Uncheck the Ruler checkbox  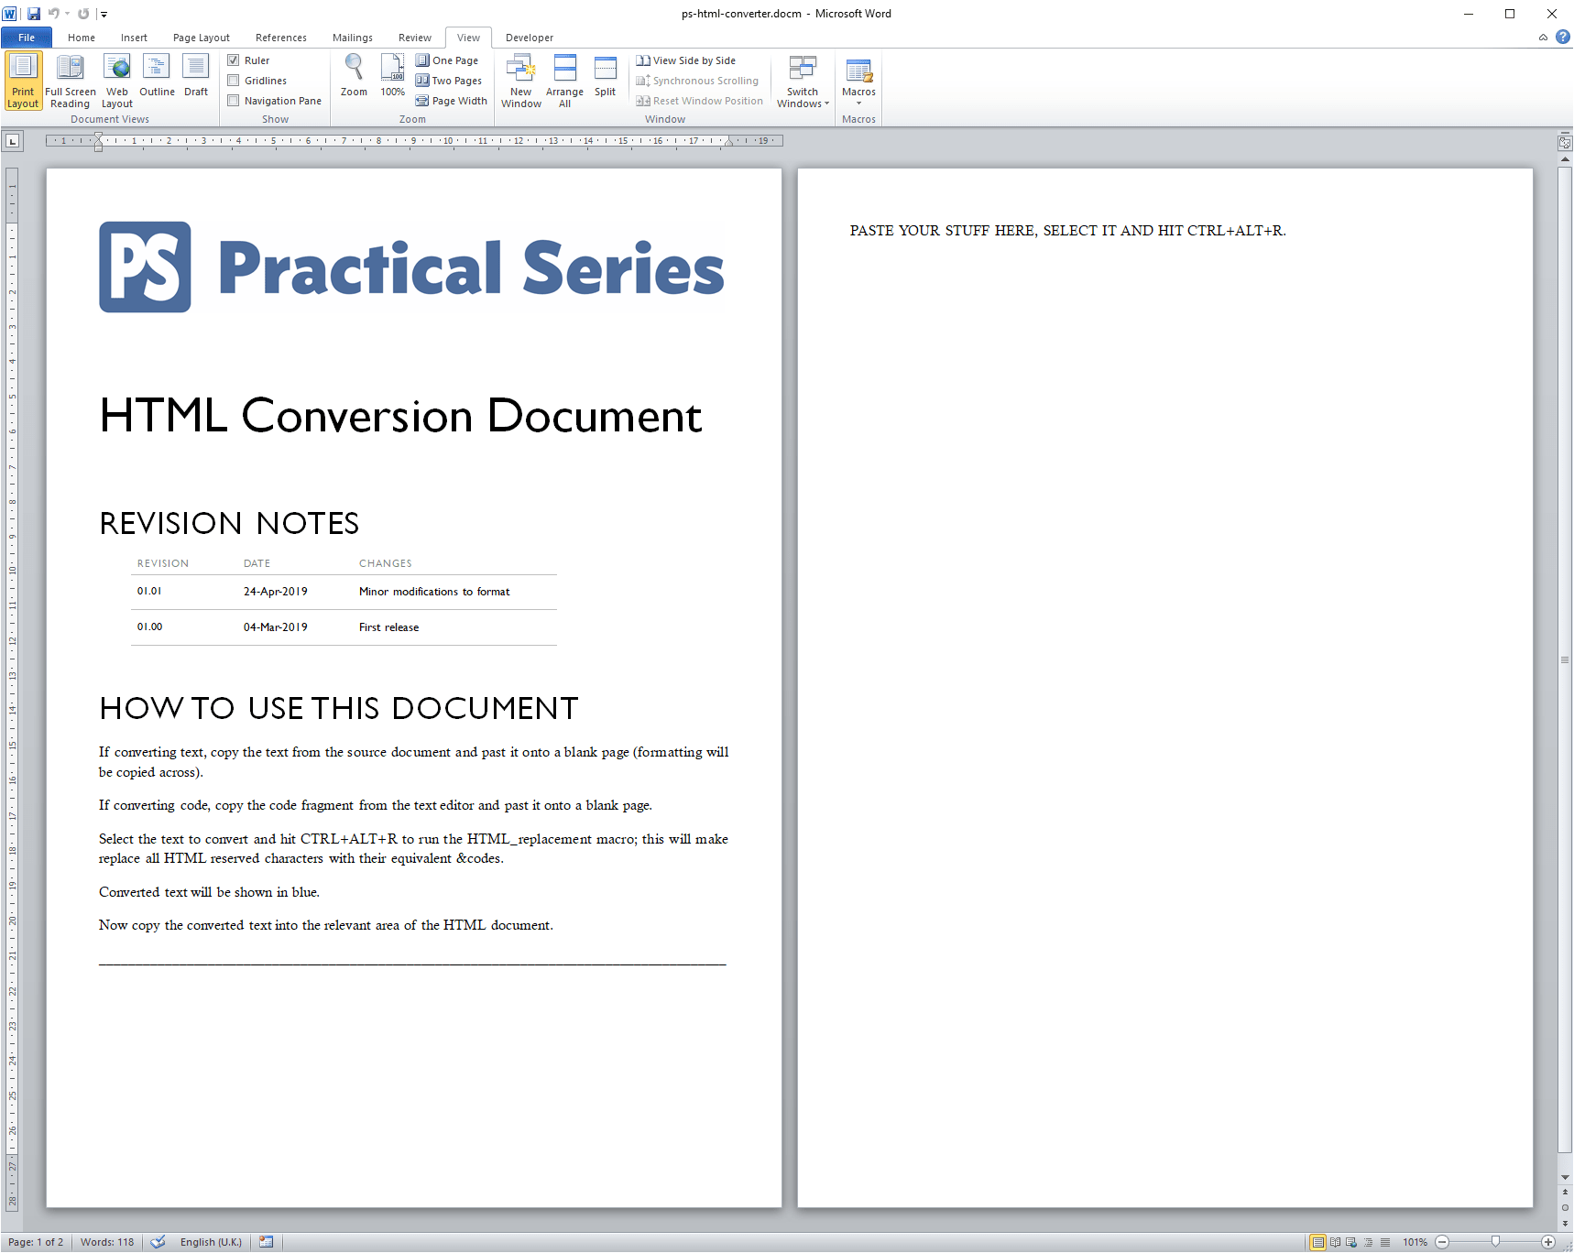pyautogui.click(x=234, y=60)
